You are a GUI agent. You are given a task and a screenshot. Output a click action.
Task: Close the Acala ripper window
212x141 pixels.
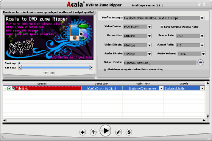[204, 5]
